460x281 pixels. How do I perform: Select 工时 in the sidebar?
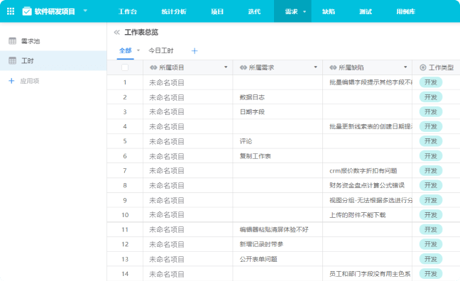click(x=53, y=61)
